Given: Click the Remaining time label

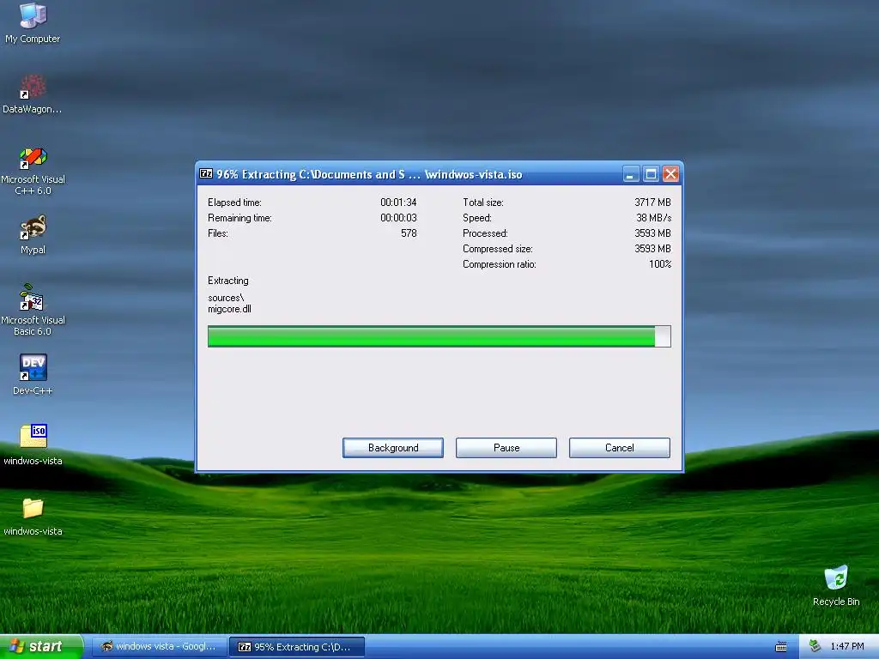Looking at the screenshot, I should (x=239, y=218).
